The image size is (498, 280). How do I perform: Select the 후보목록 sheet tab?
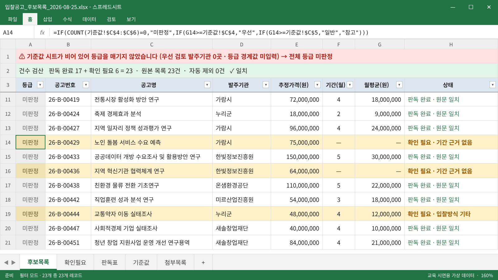tap(38, 262)
